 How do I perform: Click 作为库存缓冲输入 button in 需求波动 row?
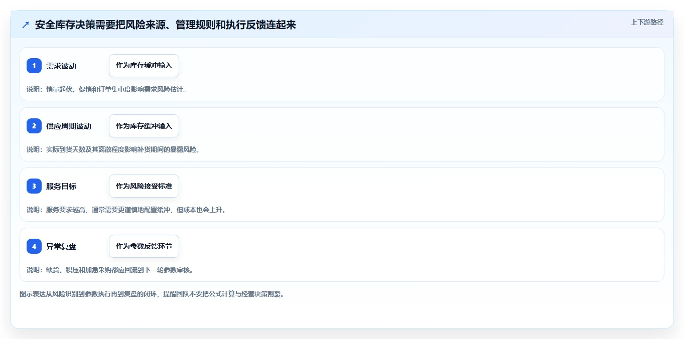click(x=144, y=66)
